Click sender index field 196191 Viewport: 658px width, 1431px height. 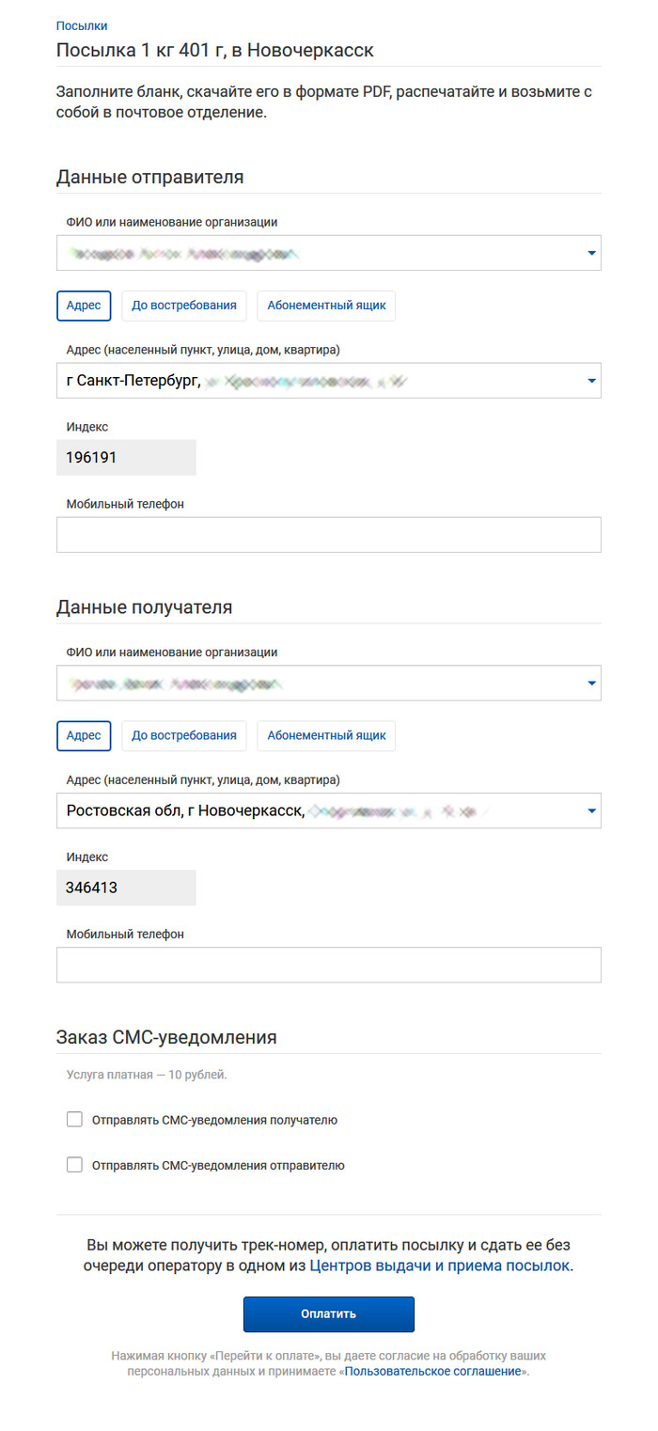pos(126,458)
